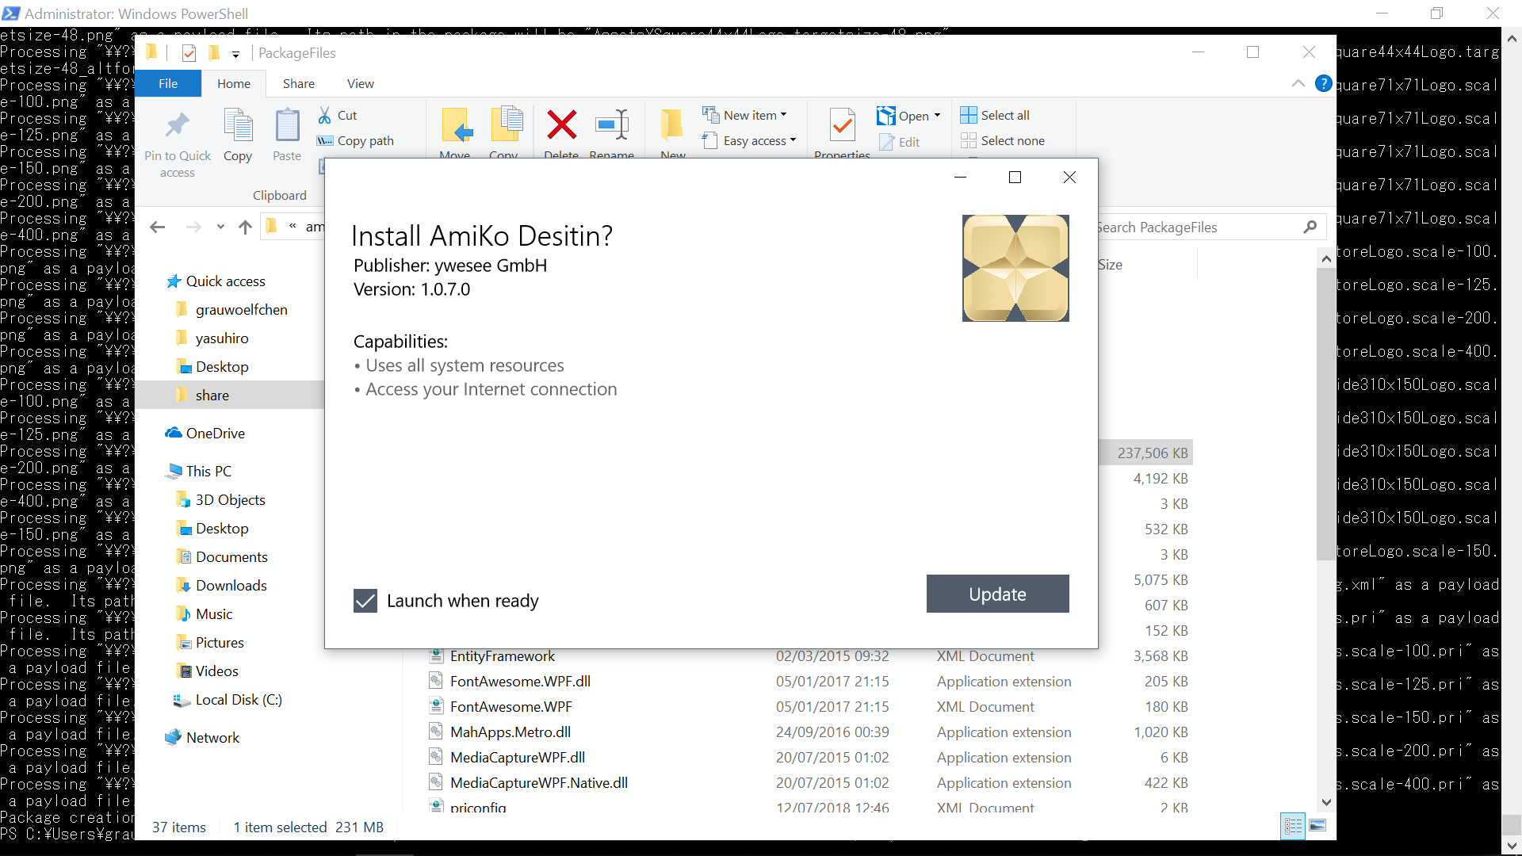Select MahApps.Metro.dll in the file list

coord(509,732)
